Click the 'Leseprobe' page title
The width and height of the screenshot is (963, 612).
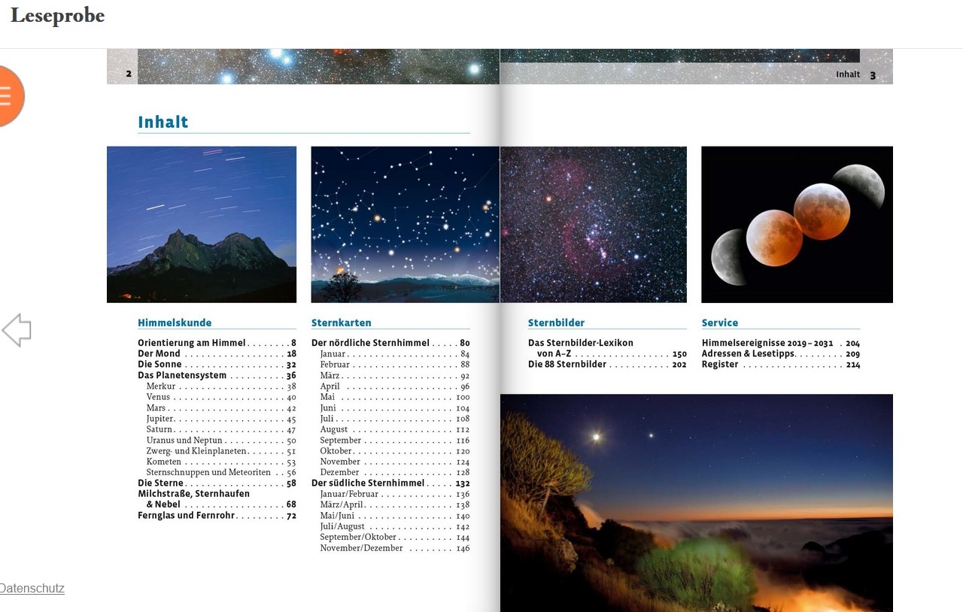click(57, 16)
